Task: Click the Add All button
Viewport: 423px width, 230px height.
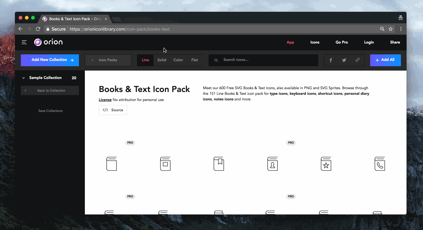Action: (x=385, y=60)
